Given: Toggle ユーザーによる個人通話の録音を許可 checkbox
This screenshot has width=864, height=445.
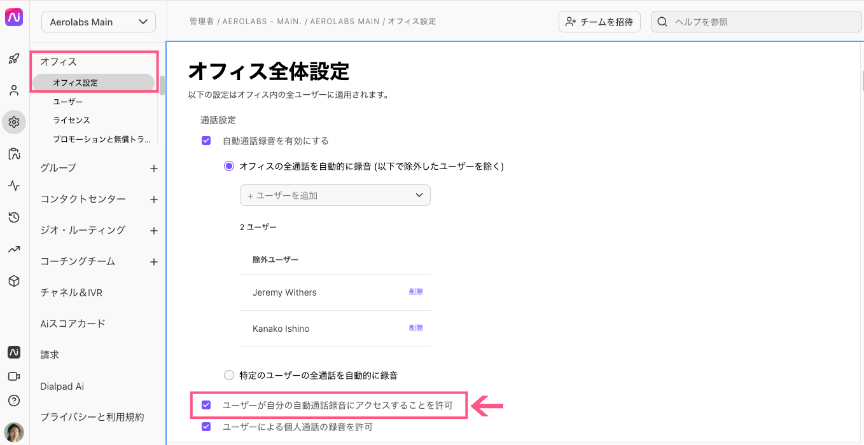Looking at the screenshot, I should 206,427.
